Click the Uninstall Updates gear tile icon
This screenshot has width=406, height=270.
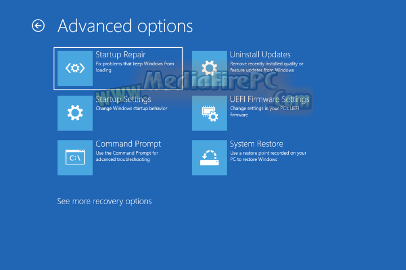[209, 68]
